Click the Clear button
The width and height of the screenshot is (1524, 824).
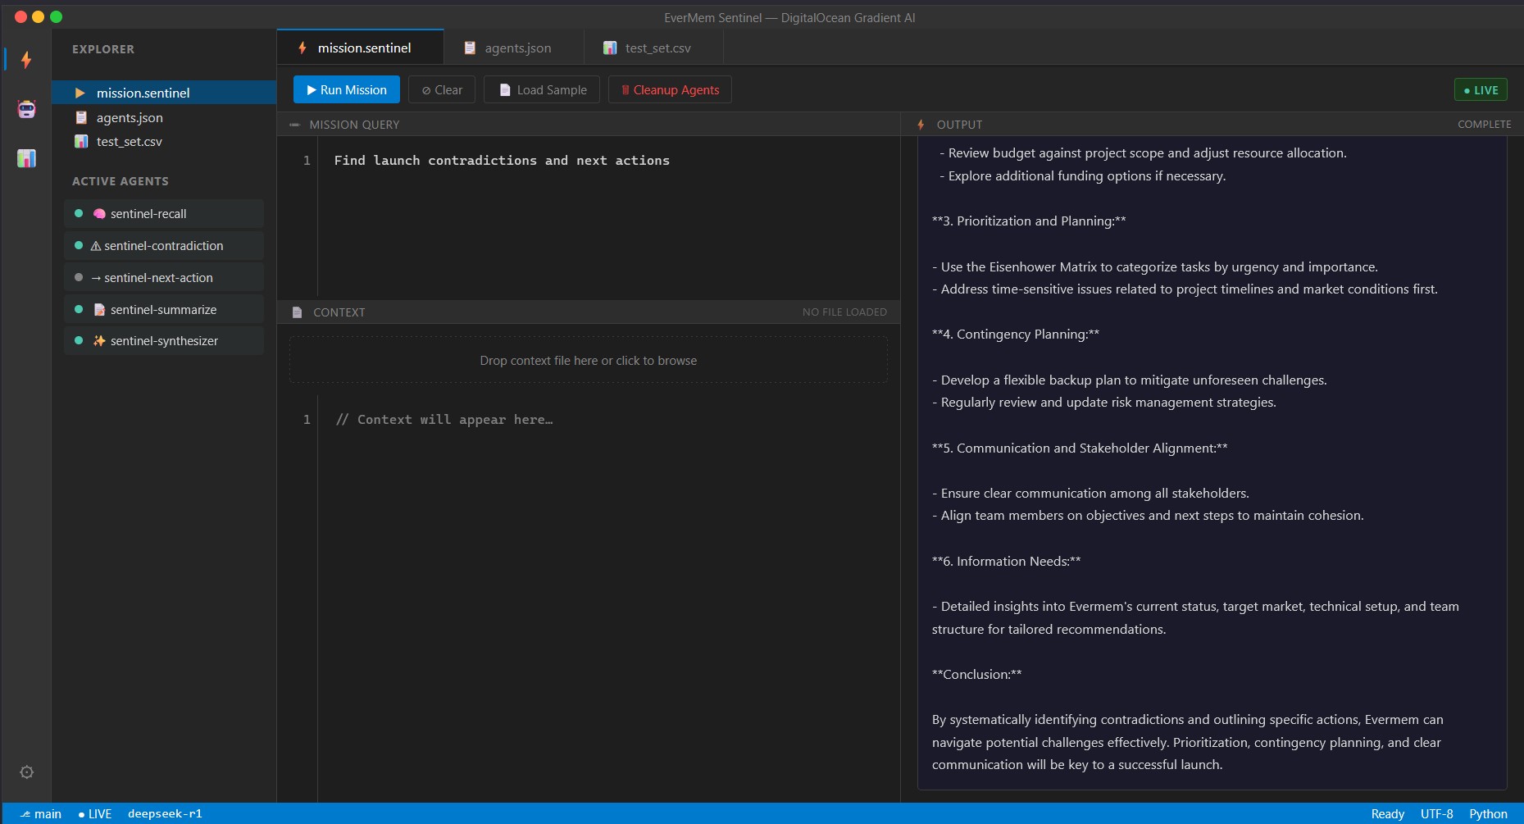442,90
